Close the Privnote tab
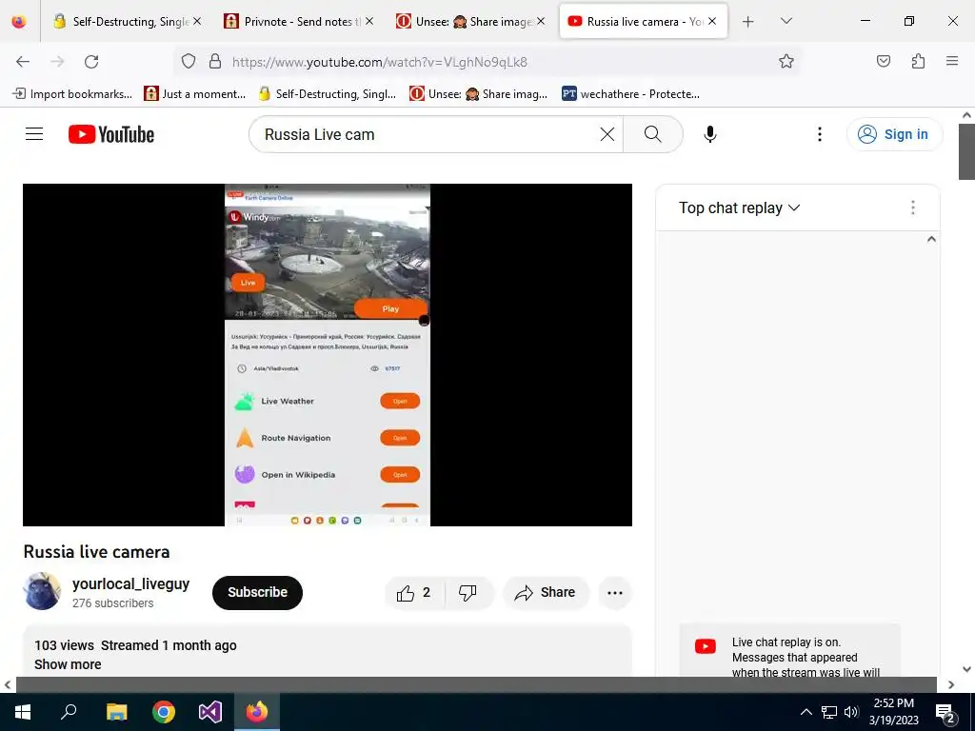Viewport: 975px width, 731px height. click(x=369, y=21)
